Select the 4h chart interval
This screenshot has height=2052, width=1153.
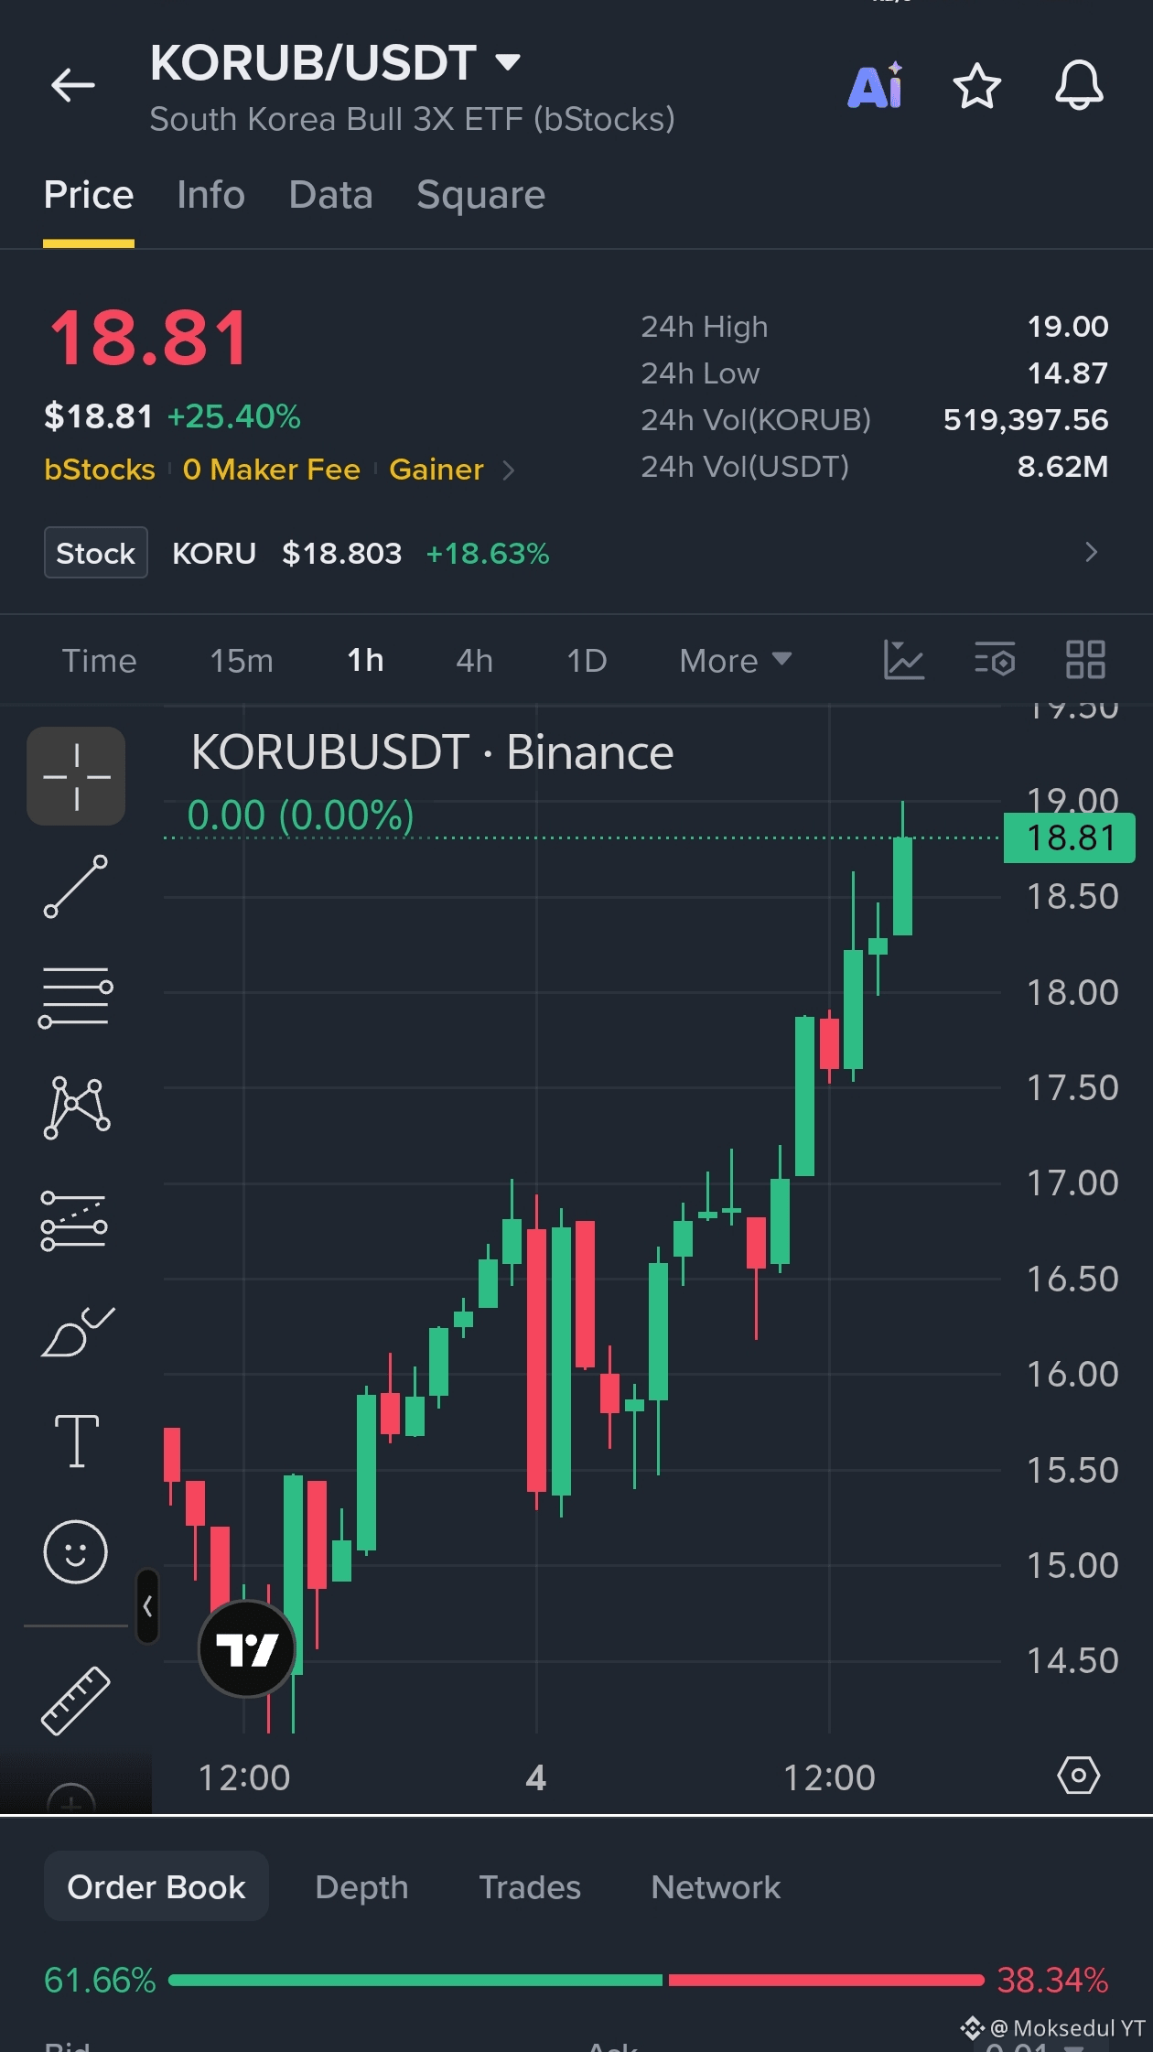click(474, 661)
